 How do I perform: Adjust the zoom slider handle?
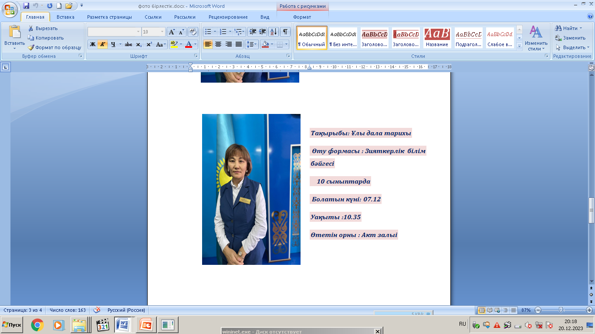561,310
